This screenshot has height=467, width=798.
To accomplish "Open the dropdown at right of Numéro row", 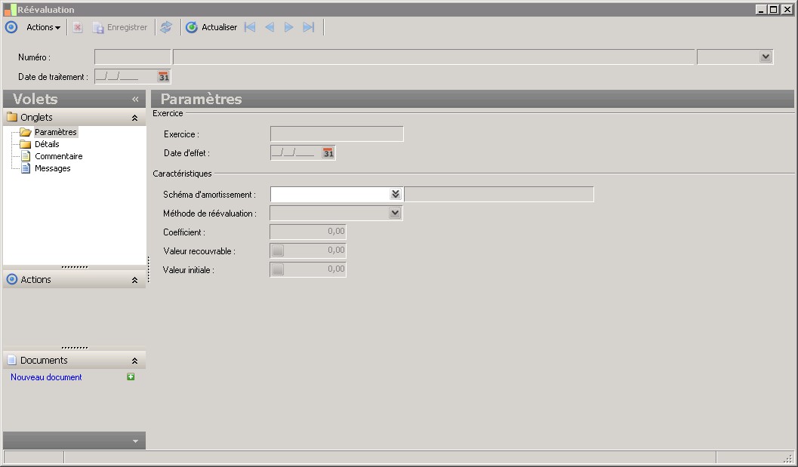I will click(x=766, y=57).
